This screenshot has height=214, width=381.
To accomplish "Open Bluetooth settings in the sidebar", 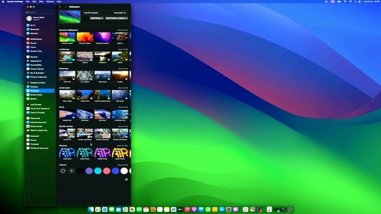I will (40, 29).
